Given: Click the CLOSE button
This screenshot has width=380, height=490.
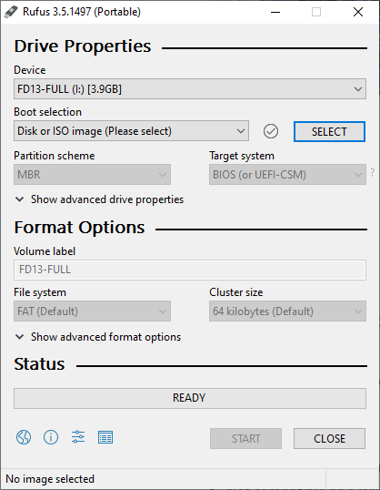Looking at the screenshot, I should tap(329, 438).
